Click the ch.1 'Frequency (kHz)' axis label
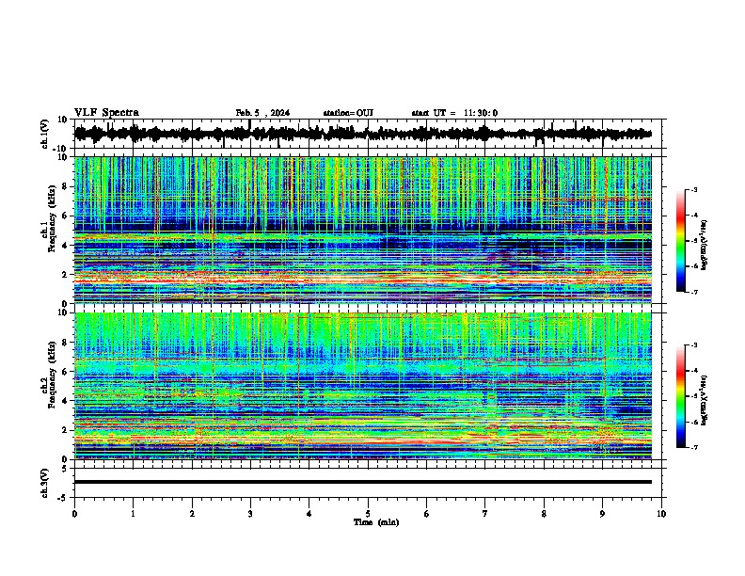Viewport: 745px width, 576px height. [x=51, y=218]
